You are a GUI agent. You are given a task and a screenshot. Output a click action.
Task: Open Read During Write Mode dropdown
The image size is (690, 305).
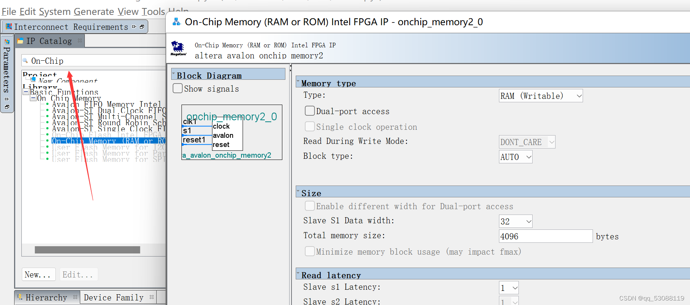[527, 142]
